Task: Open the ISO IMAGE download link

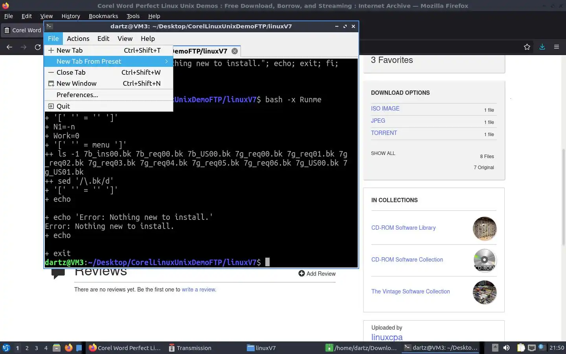Action: tap(385, 109)
